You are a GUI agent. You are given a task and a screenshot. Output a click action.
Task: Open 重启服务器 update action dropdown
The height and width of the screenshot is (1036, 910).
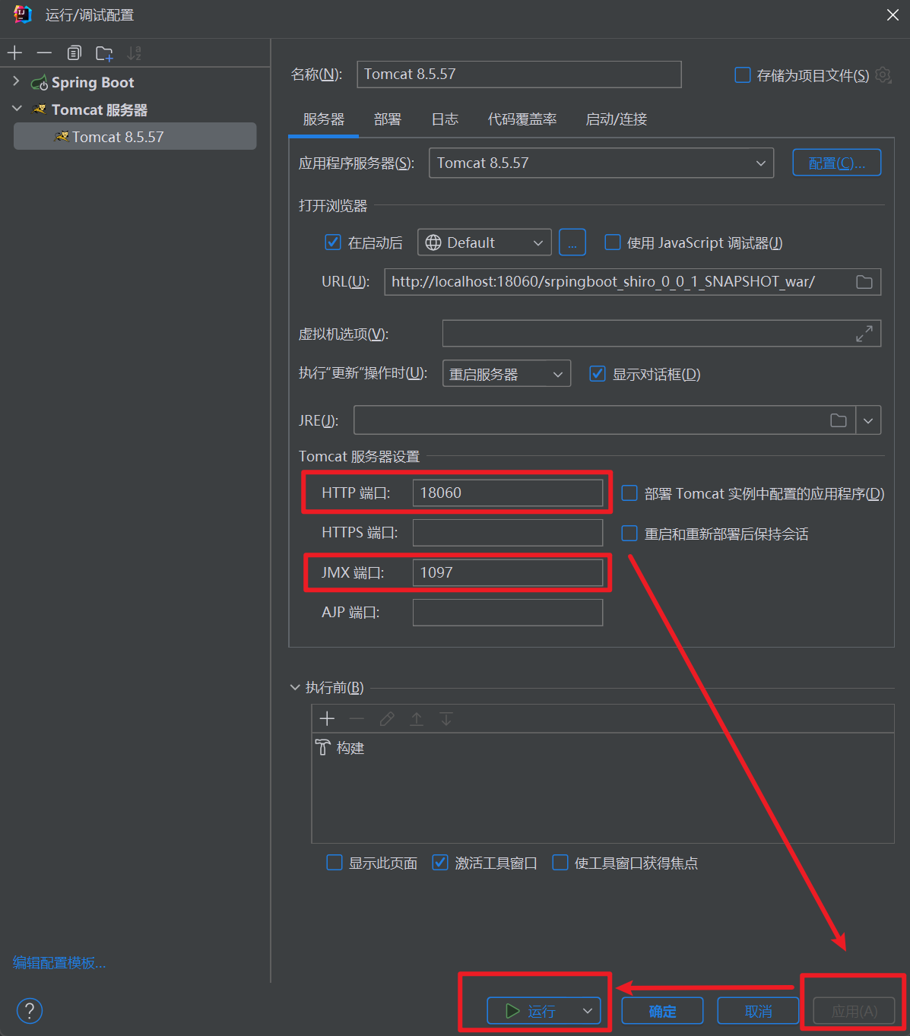pos(506,374)
